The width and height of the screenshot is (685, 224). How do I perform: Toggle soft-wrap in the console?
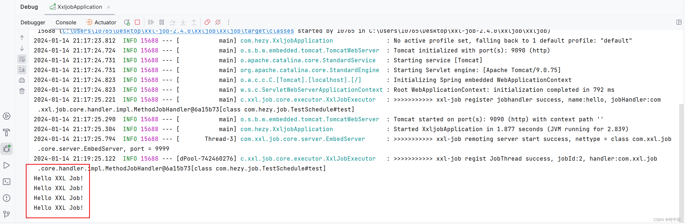(22, 59)
